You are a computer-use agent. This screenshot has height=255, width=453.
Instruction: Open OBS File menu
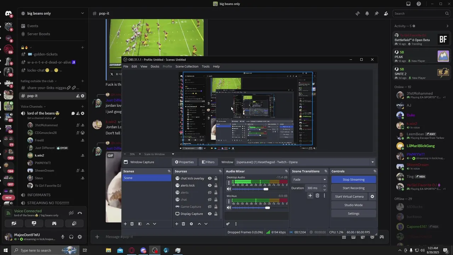[x=126, y=67]
